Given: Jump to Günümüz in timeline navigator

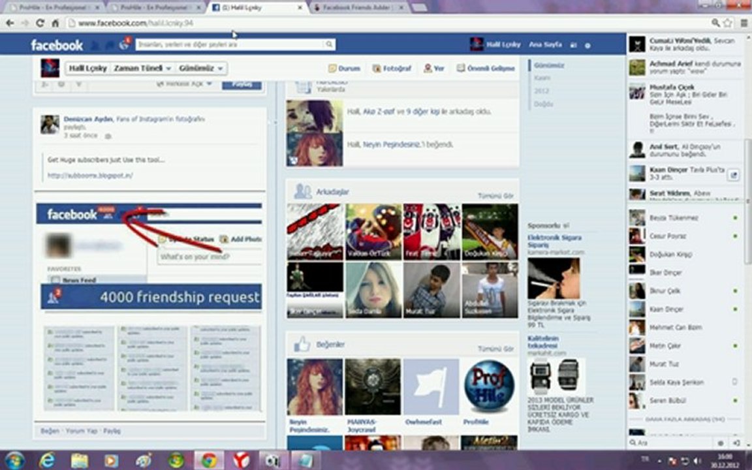Looking at the screenshot, I should click(x=549, y=65).
